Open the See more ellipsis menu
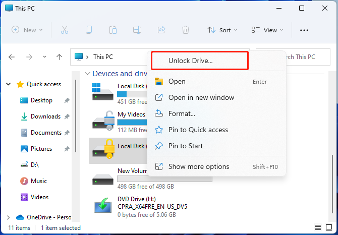The height and width of the screenshot is (235, 338). point(304,30)
